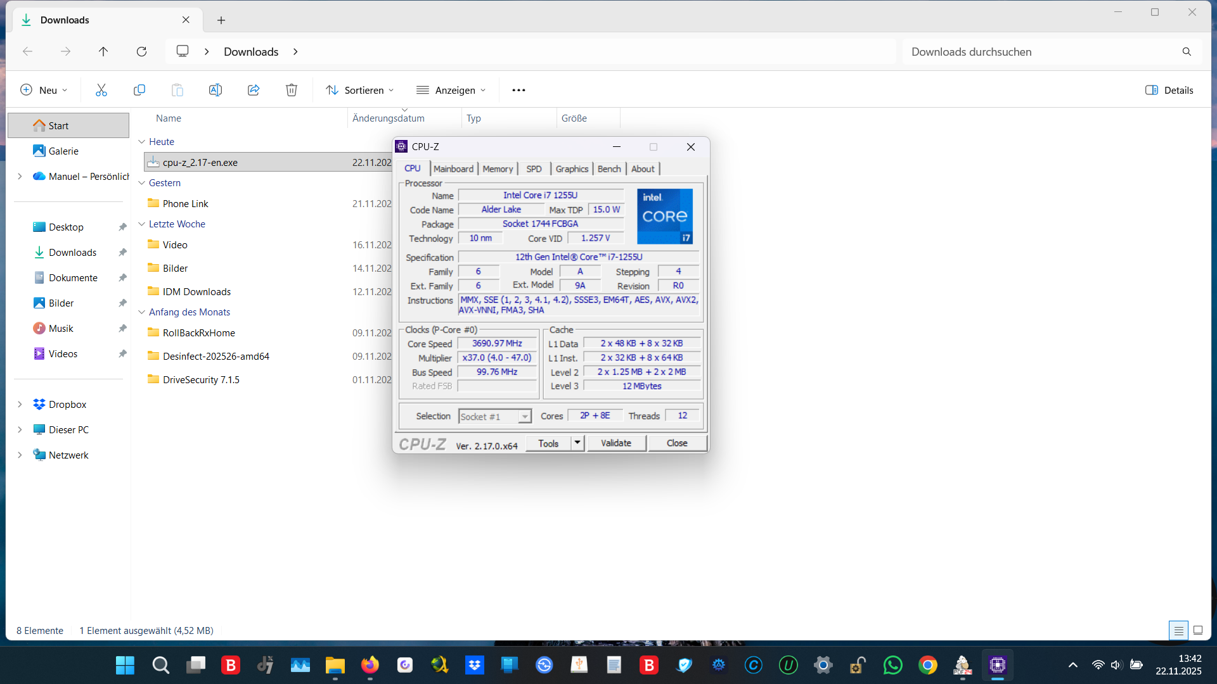Click the Rename icon in toolbar
The width and height of the screenshot is (1217, 684).
(x=216, y=90)
